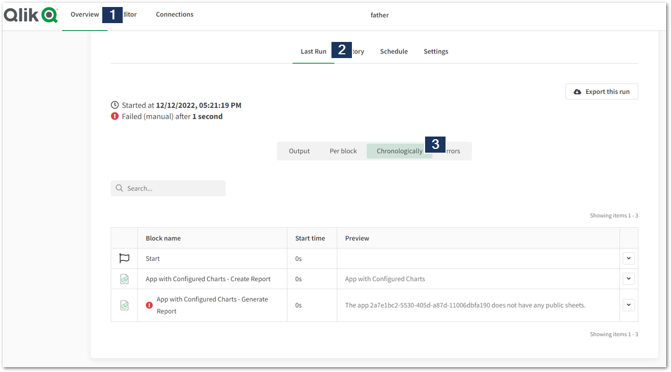Expand the Start block row details
This screenshot has width=671, height=372.
[628, 259]
